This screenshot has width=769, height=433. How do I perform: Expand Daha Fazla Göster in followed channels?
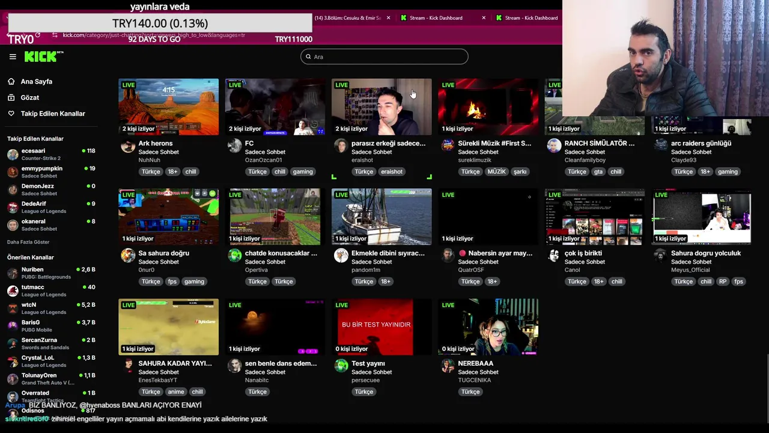pos(28,242)
